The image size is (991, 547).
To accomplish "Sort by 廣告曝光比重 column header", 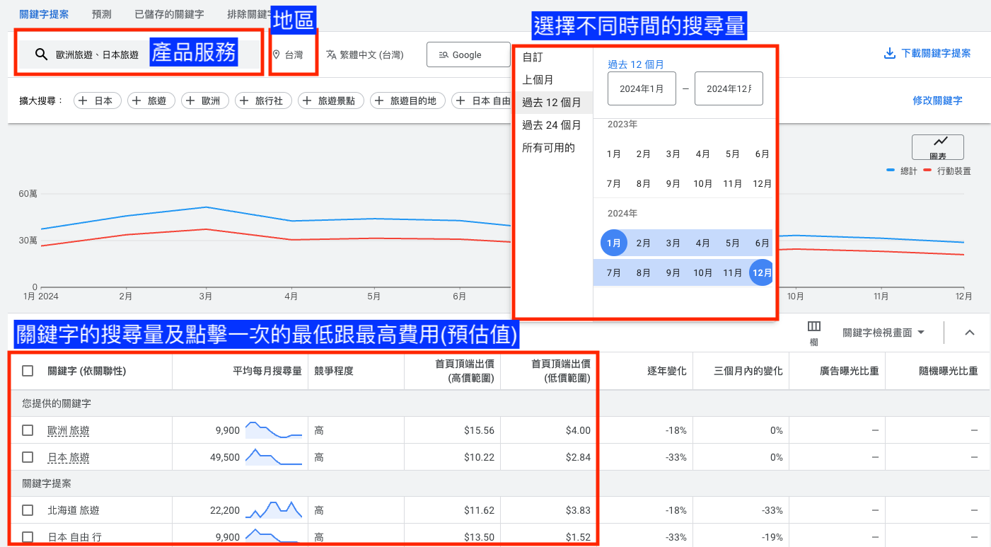I will 849,371.
